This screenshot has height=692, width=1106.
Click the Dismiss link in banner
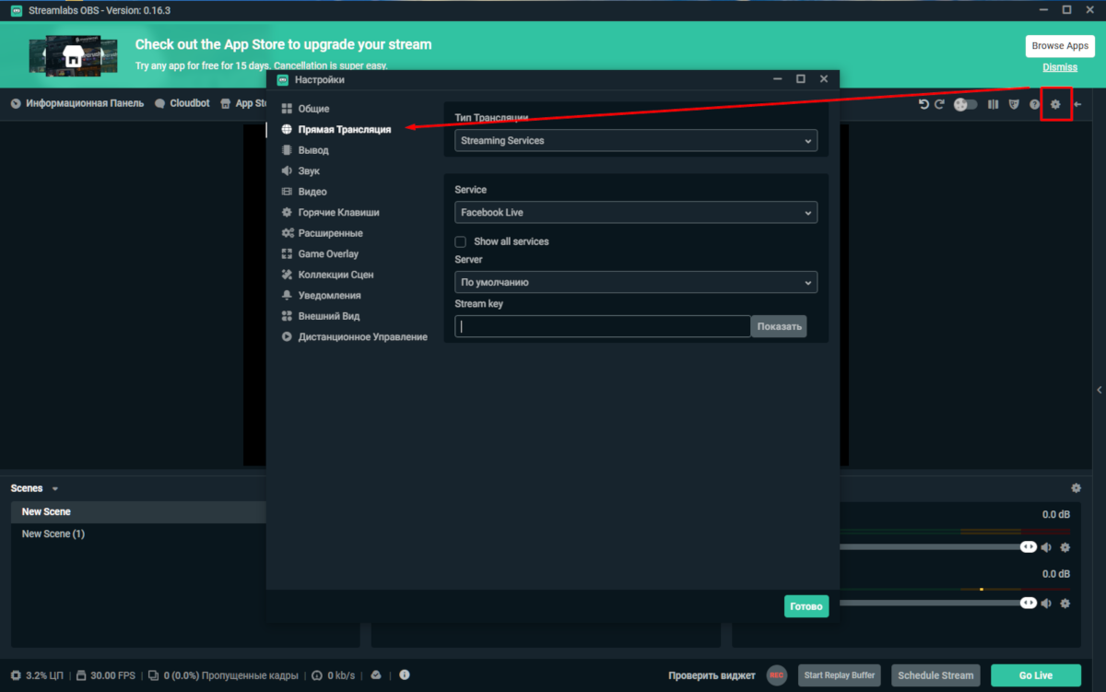pos(1060,67)
